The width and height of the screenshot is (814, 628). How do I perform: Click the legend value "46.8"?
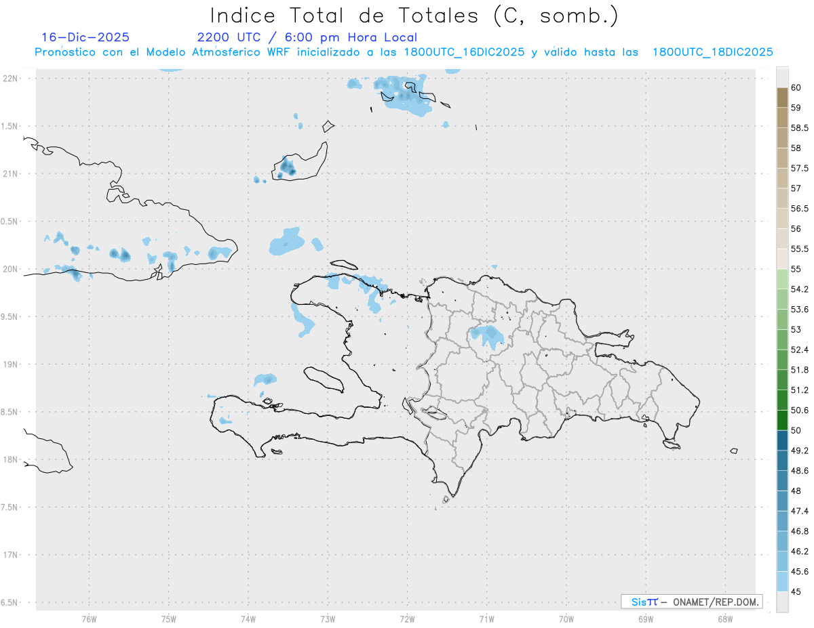[799, 531]
